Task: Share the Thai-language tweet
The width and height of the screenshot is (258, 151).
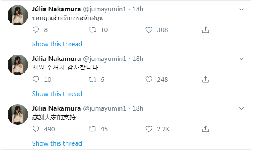Action: [x=205, y=30]
